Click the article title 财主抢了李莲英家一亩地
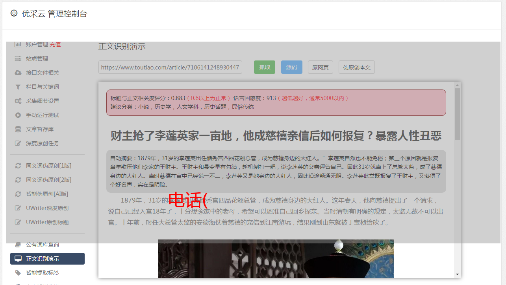This screenshot has width=506, height=285. tap(276, 136)
